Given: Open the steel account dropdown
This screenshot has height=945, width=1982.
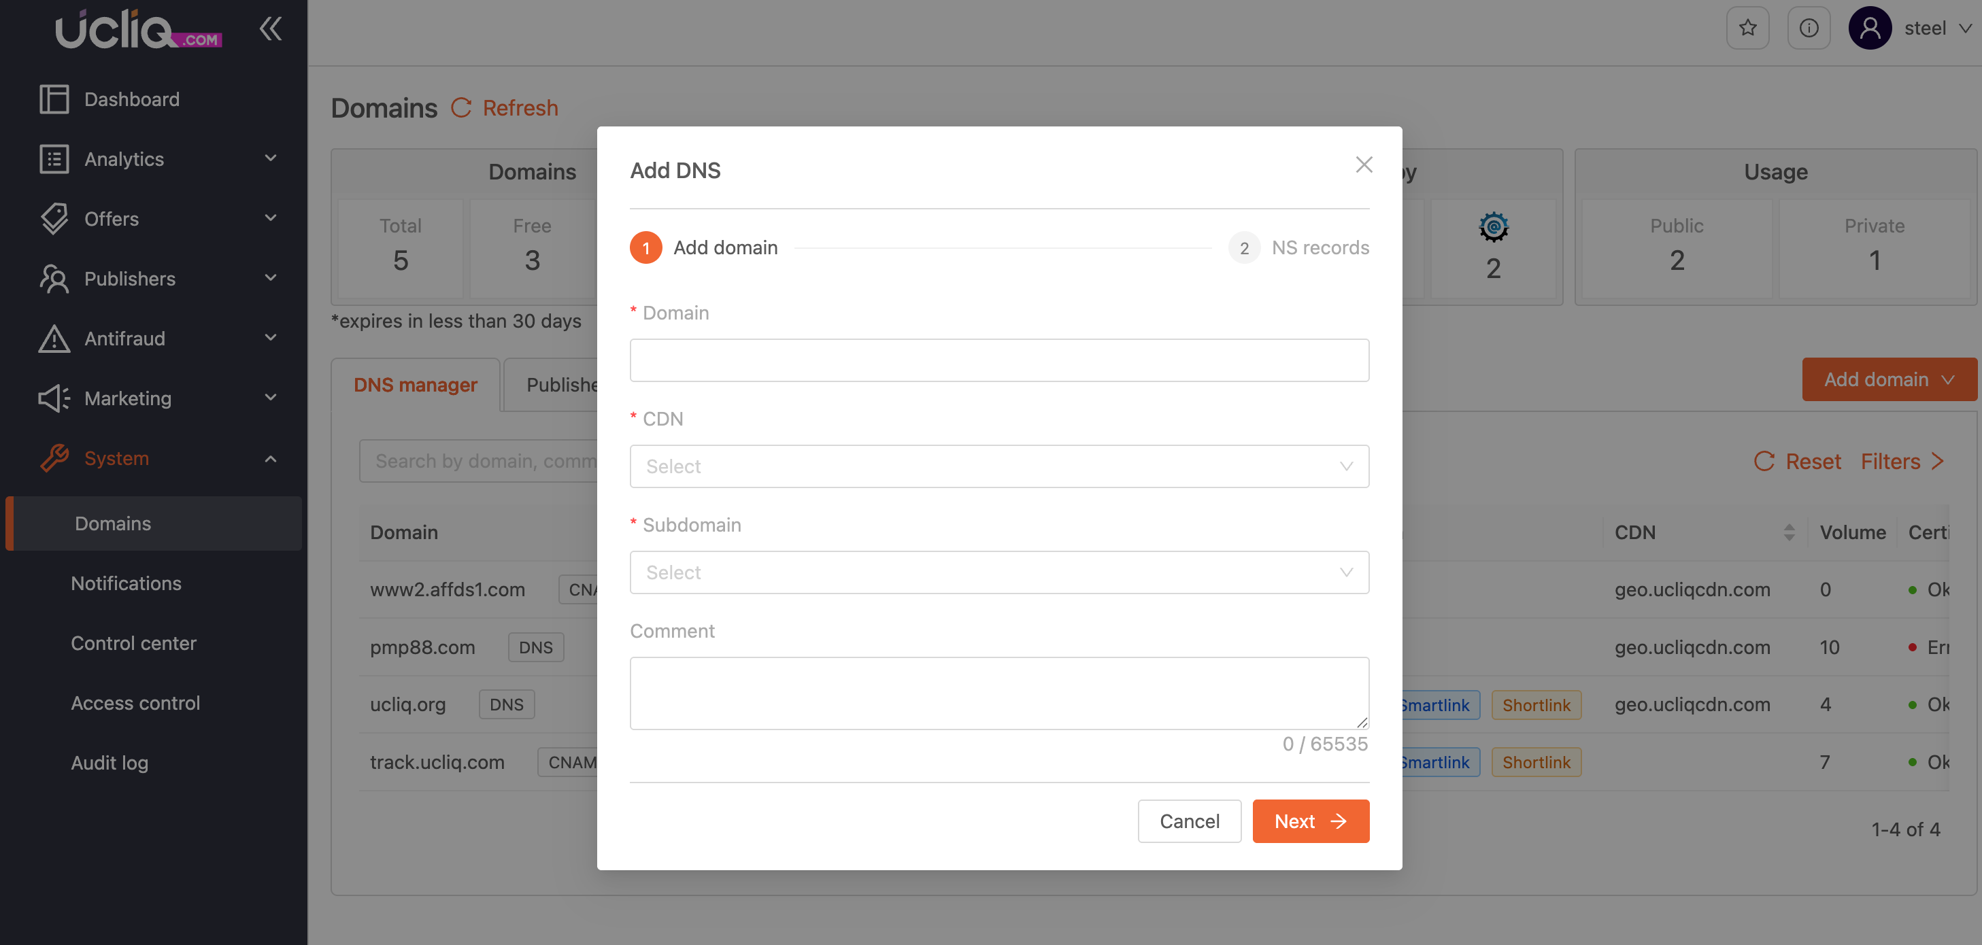Looking at the screenshot, I should [1936, 29].
